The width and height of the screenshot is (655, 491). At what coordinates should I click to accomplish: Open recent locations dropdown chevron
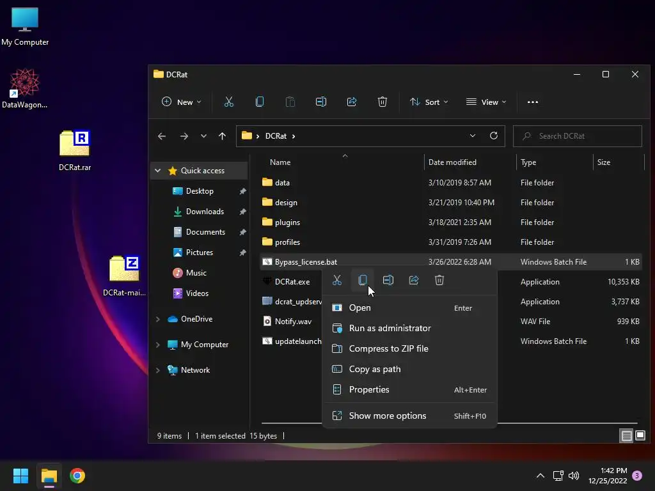203,136
